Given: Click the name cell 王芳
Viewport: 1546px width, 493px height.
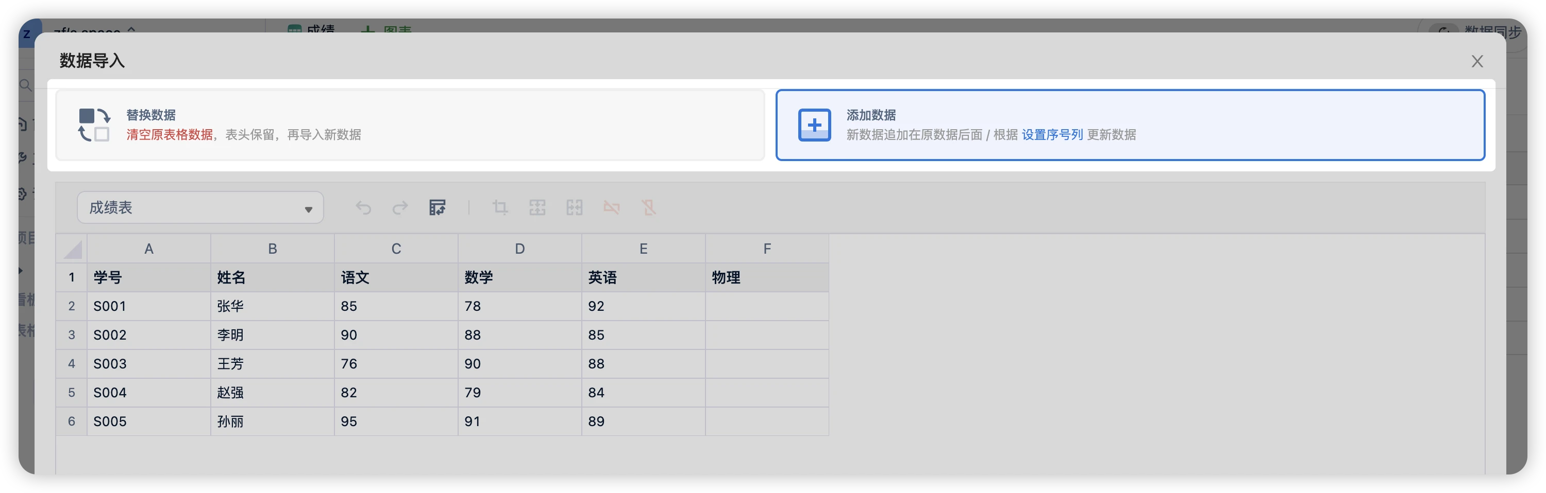Looking at the screenshot, I should point(273,364).
